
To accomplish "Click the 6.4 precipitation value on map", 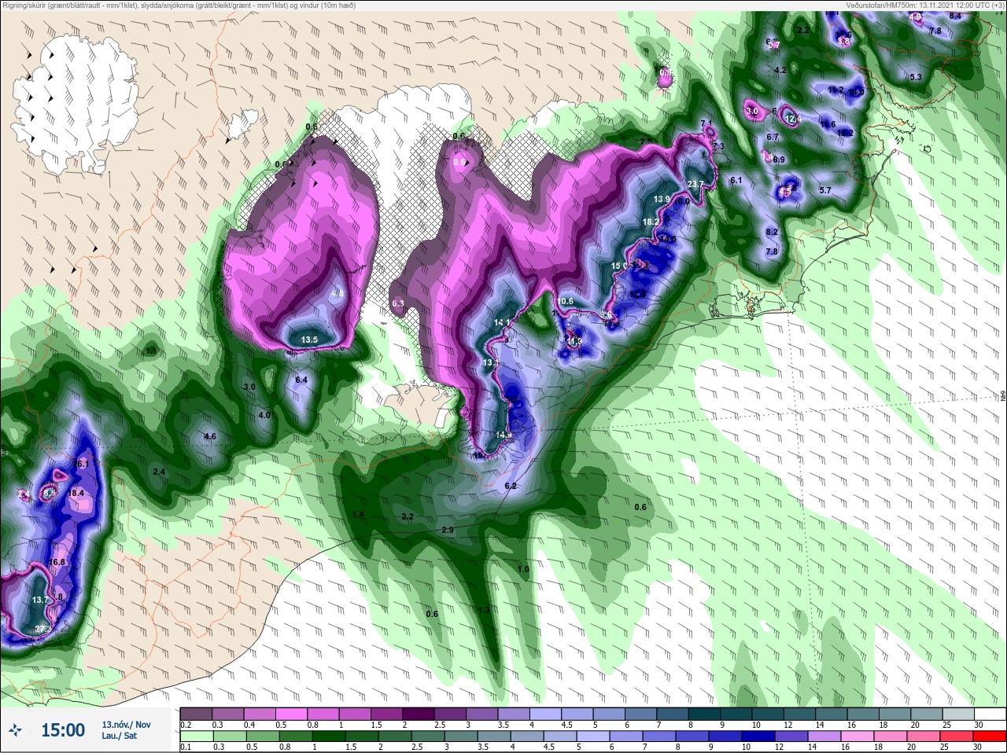I will click(x=301, y=380).
